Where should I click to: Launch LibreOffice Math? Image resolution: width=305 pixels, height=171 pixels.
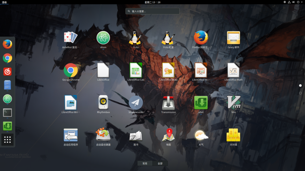point(233,72)
